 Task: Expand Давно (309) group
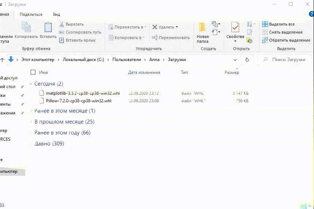pos(31,144)
